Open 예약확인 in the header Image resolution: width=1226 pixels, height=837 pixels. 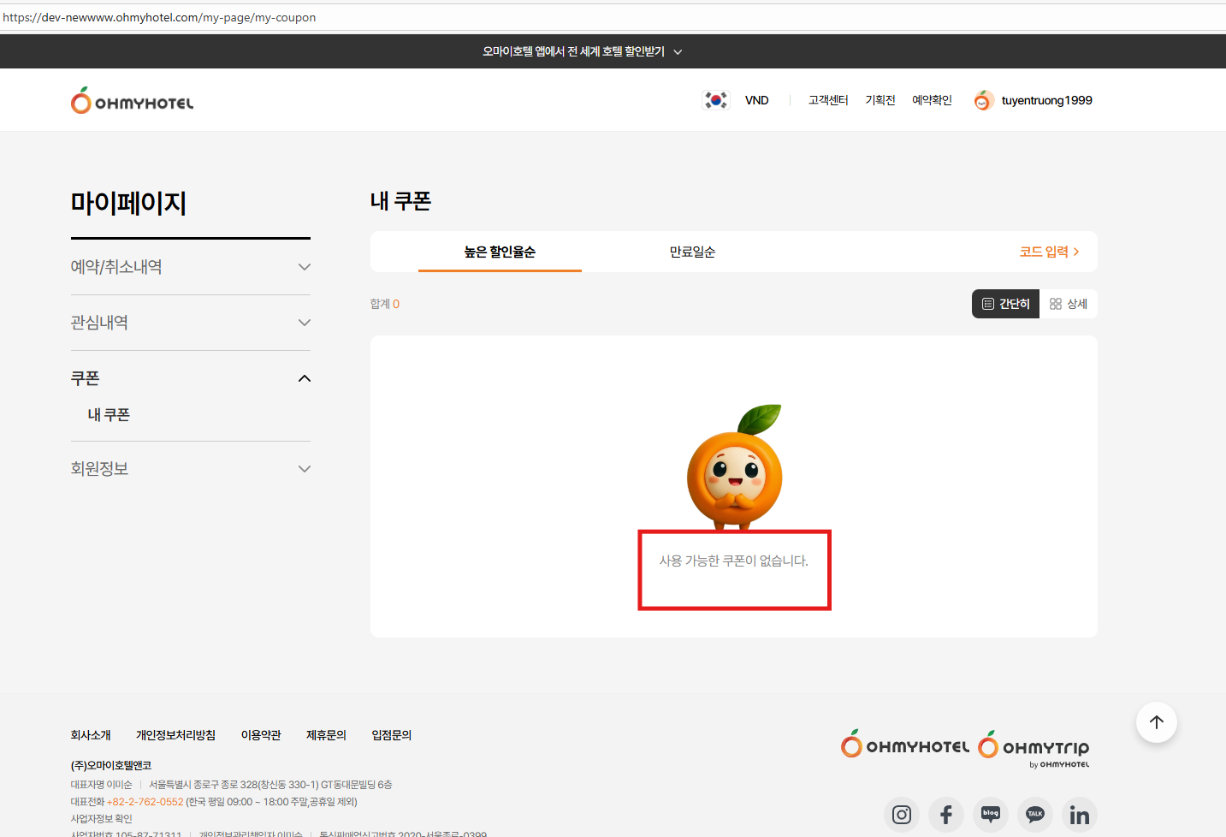(932, 100)
